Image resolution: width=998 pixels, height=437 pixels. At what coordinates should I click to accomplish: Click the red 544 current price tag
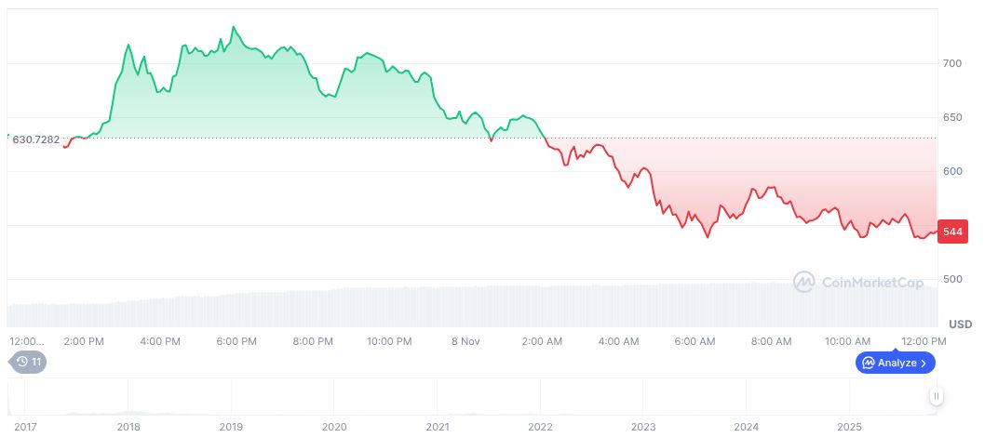[952, 232]
